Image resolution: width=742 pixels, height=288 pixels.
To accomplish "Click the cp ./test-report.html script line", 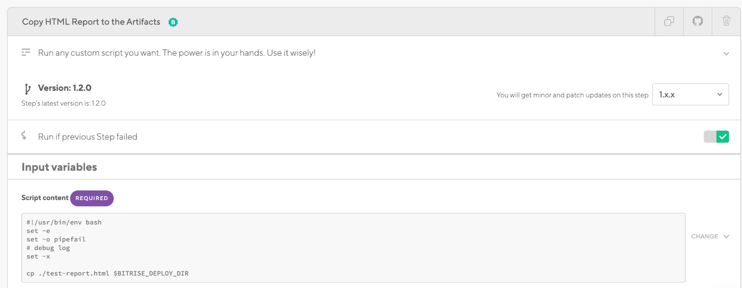I will (108, 273).
